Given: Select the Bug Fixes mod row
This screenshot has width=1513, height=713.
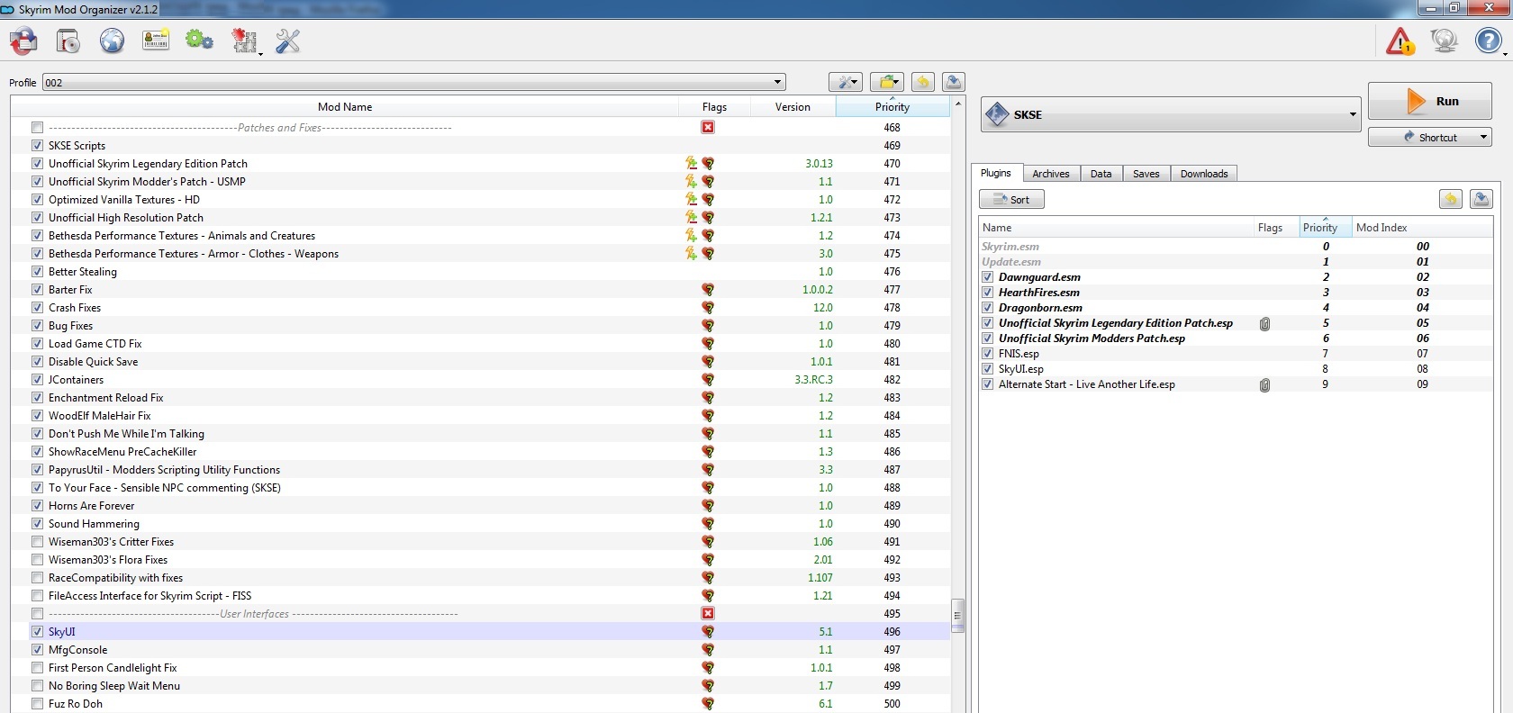Looking at the screenshot, I should click(x=480, y=325).
